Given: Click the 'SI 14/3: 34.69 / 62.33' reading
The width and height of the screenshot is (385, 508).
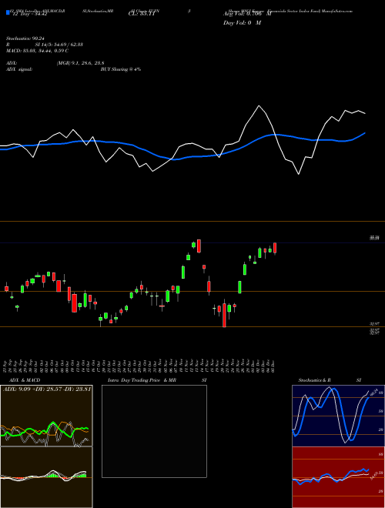Looking at the screenshot, I should tap(59, 45).
